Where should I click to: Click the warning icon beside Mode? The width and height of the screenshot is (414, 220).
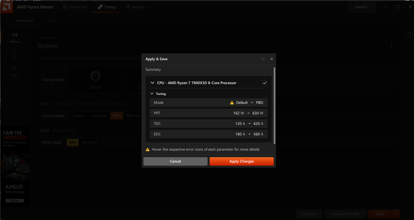coord(232,103)
